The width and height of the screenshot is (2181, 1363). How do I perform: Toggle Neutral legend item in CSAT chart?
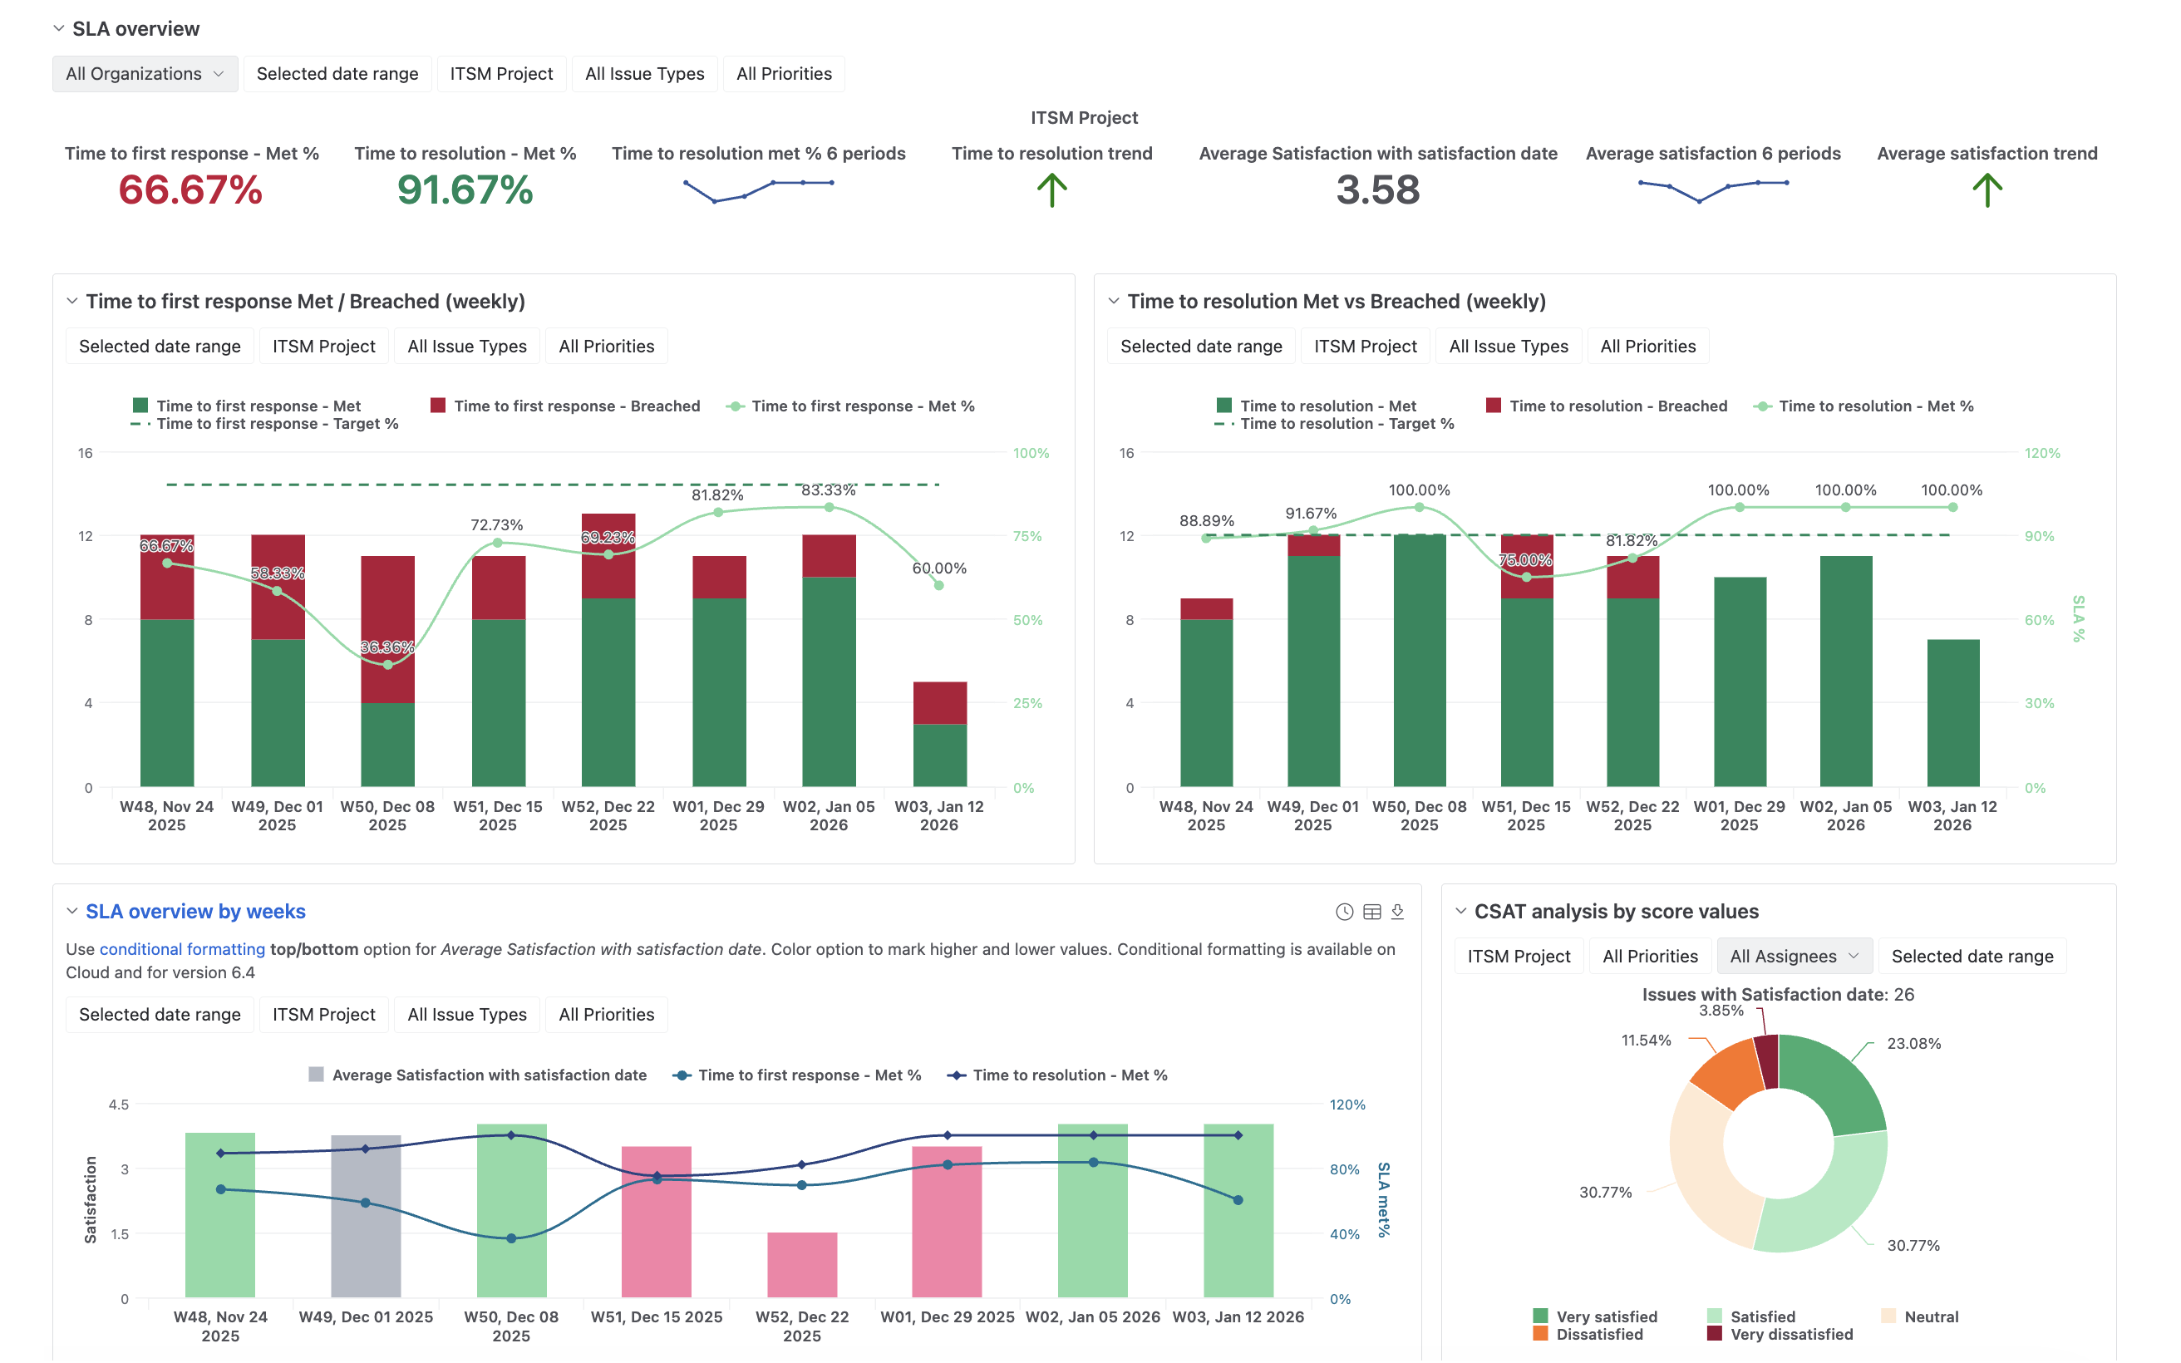[1921, 1317]
